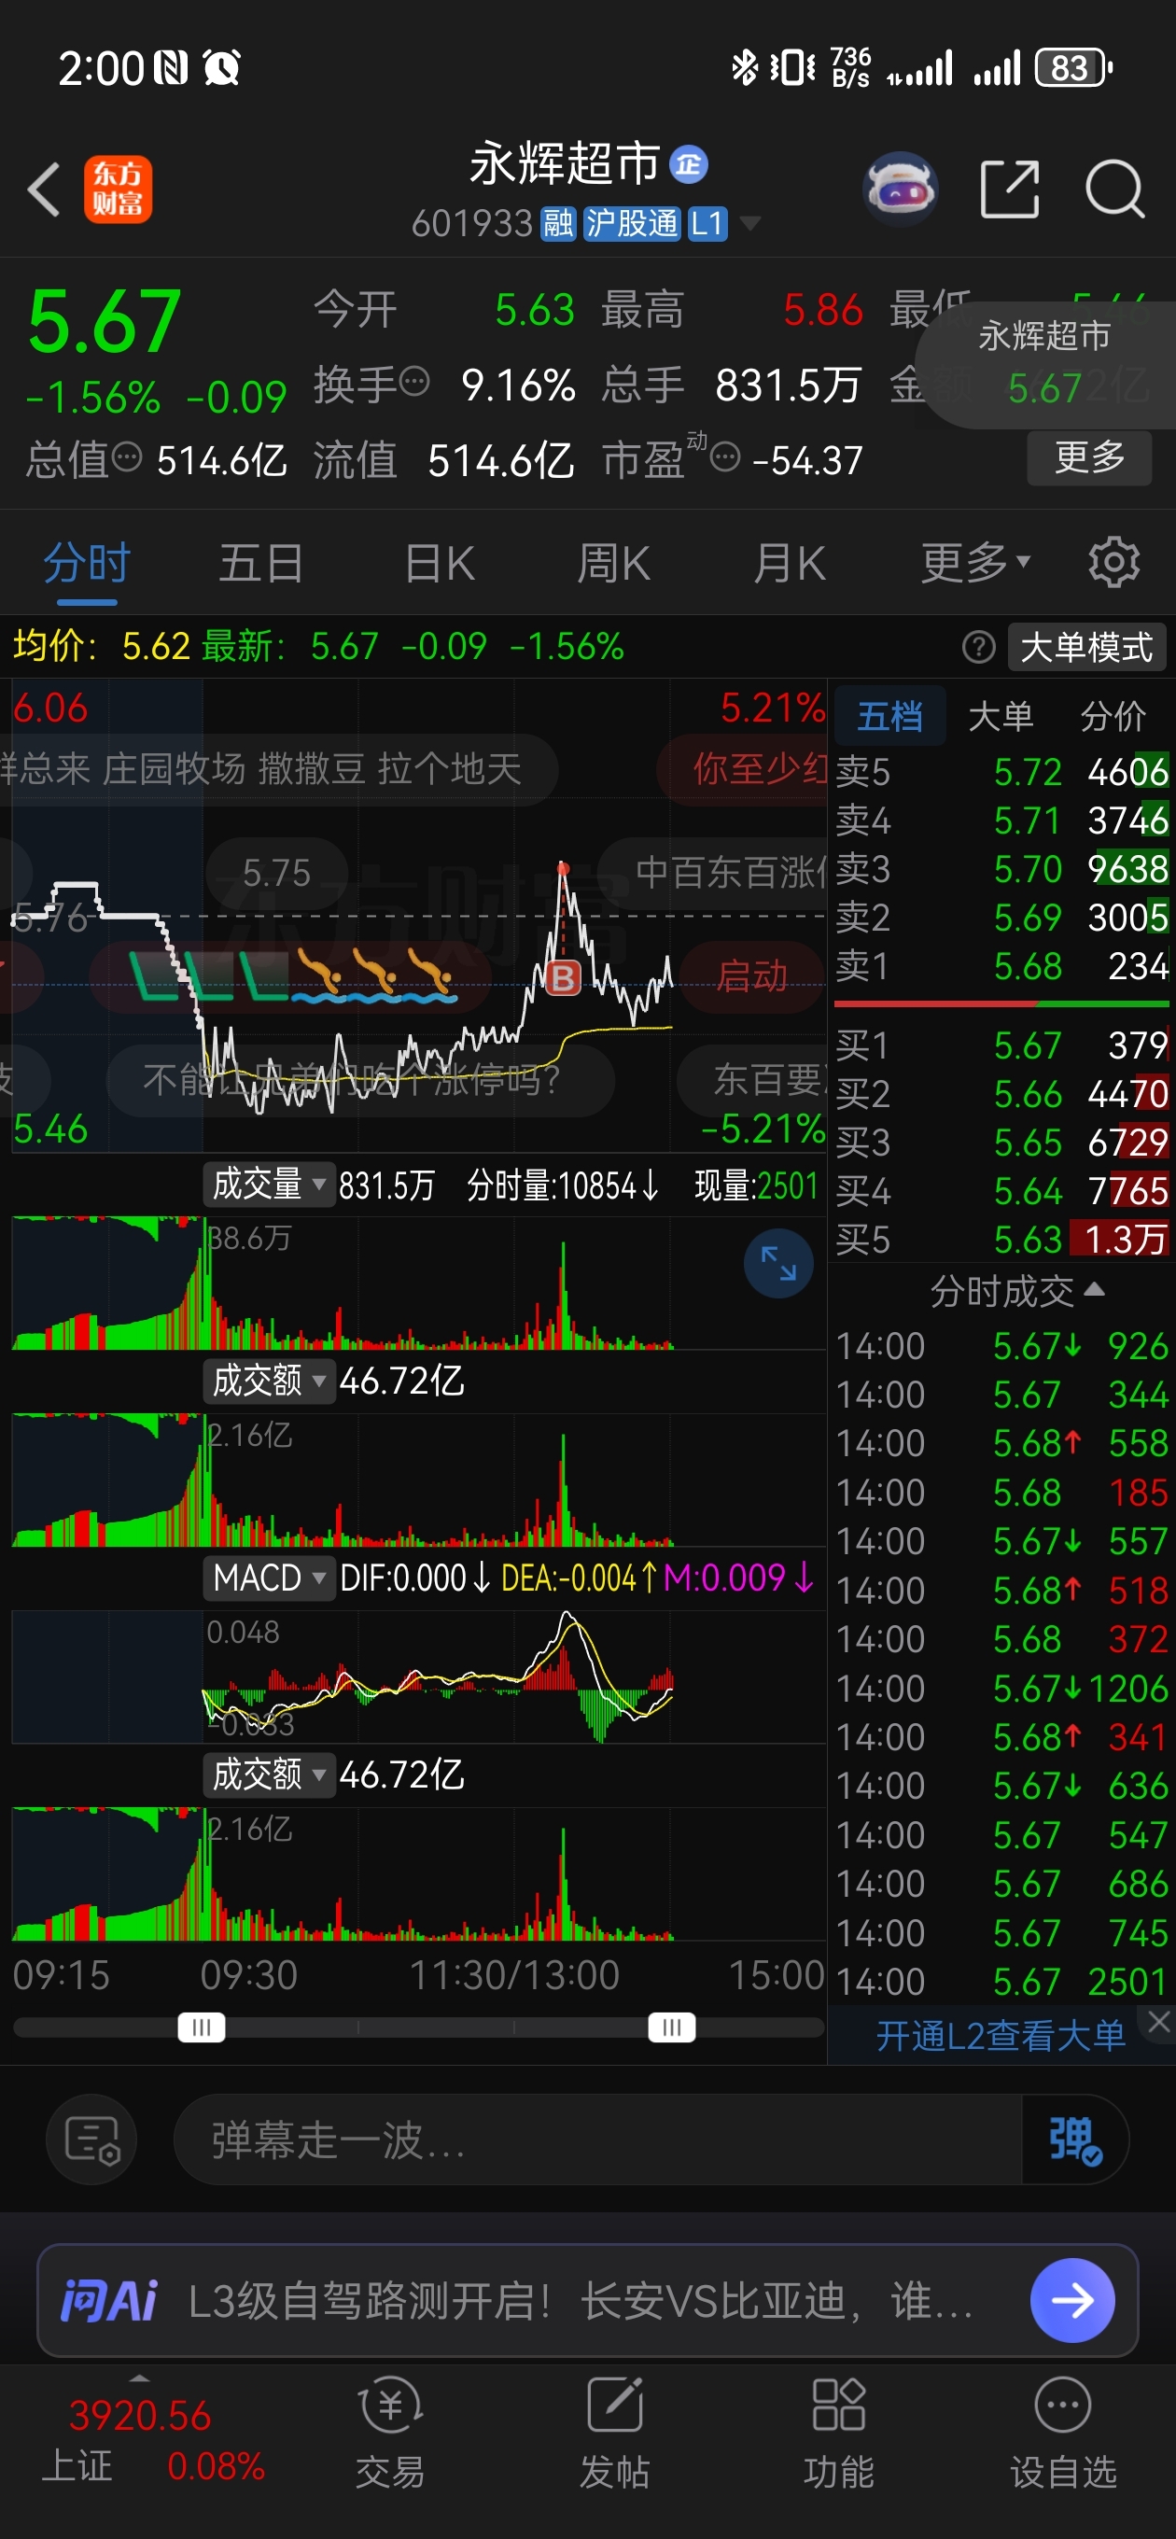Send the 问Ai query arrow button
1176x2539 pixels.
[1072, 2300]
